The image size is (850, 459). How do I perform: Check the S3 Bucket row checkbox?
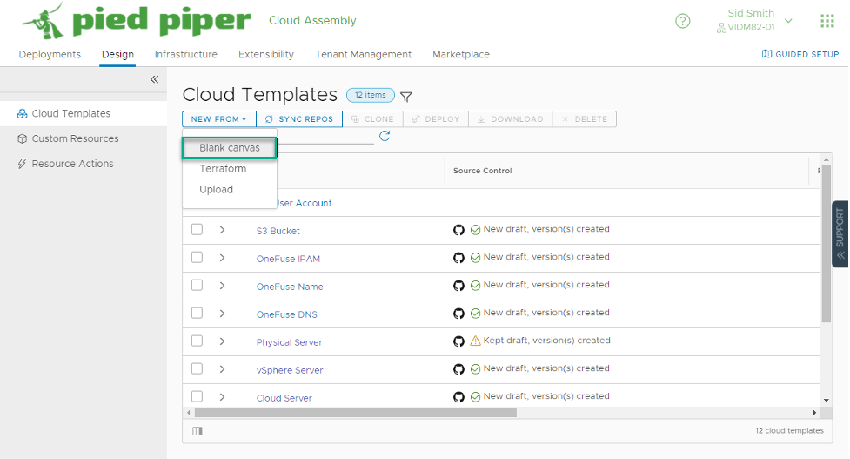coord(197,230)
